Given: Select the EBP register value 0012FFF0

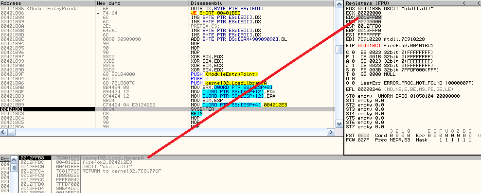Looking at the screenshot, I should (369, 30).
